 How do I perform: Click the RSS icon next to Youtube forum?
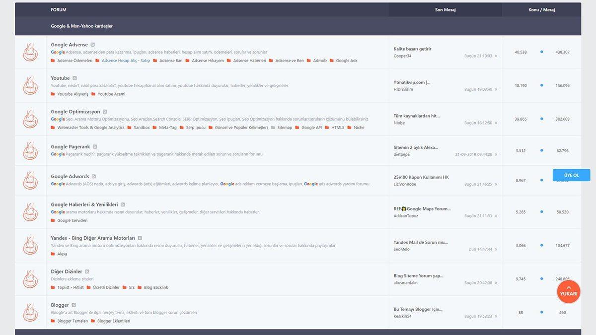[74, 78]
